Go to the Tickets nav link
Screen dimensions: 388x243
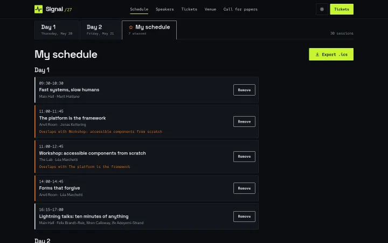(189, 9)
